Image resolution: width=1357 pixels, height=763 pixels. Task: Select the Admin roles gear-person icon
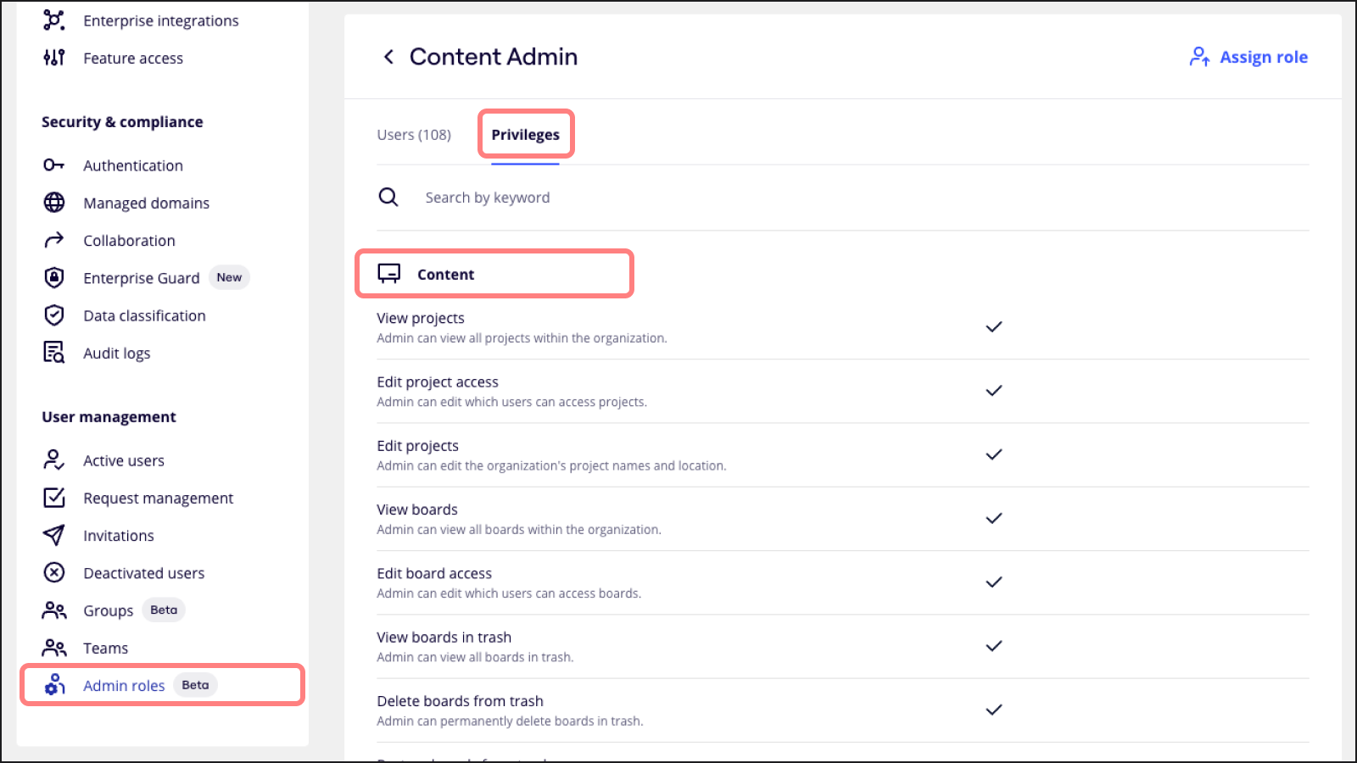pyautogui.click(x=54, y=685)
